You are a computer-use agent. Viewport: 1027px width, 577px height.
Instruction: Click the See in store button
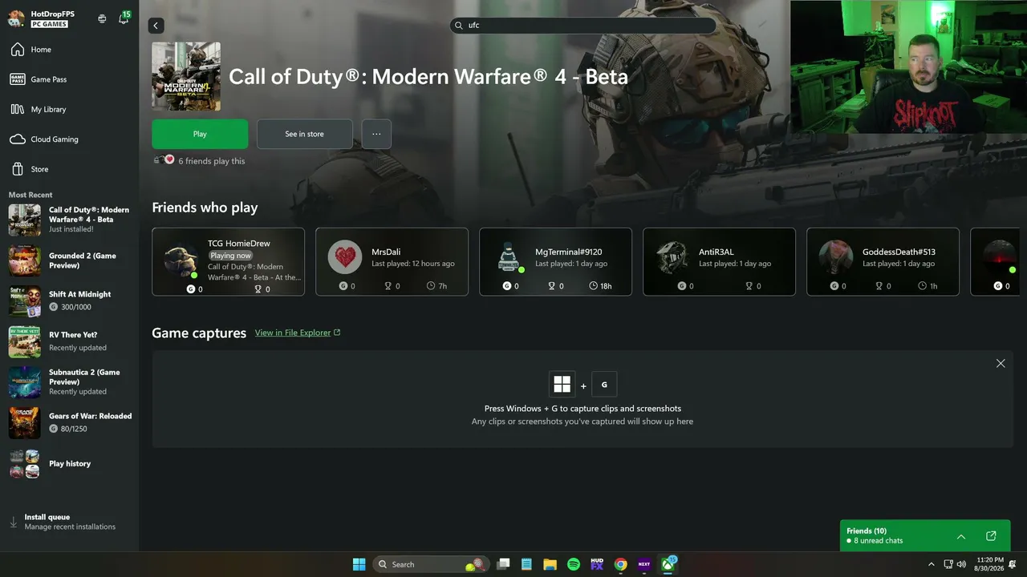pos(304,134)
